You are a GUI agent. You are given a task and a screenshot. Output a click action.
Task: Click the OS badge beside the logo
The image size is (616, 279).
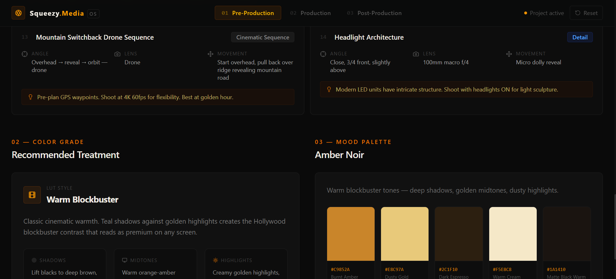point(93,14)
